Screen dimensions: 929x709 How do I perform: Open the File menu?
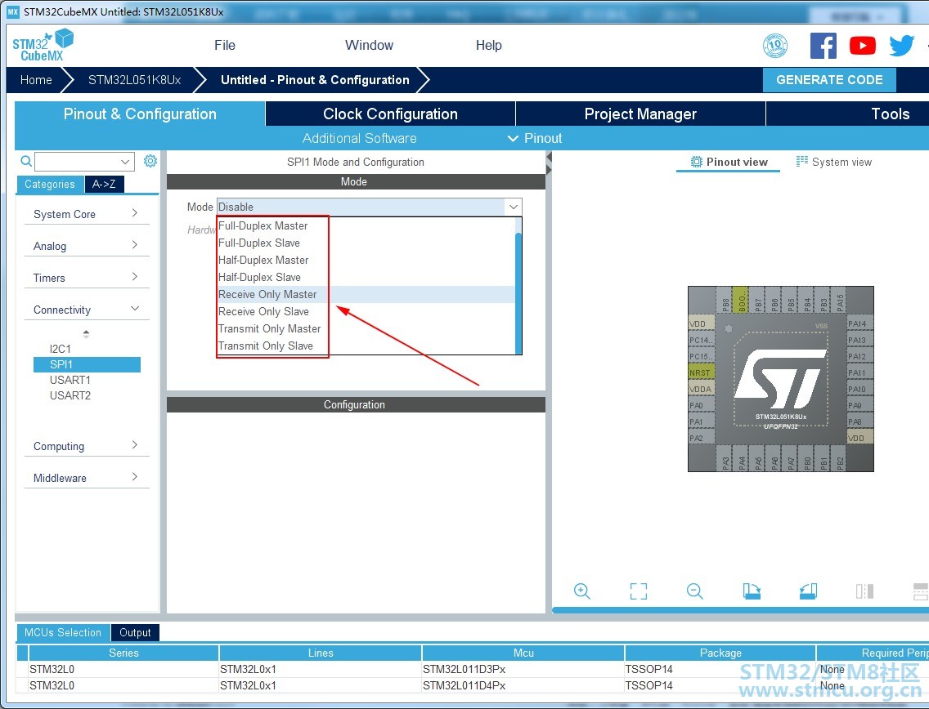click(225, 46)
